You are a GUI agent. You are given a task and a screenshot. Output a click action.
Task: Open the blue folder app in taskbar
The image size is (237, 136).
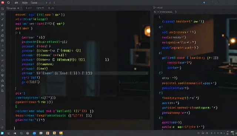(34, 133)
